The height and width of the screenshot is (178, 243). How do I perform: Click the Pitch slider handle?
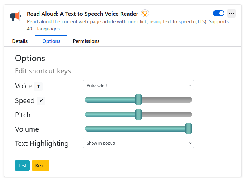138,114
